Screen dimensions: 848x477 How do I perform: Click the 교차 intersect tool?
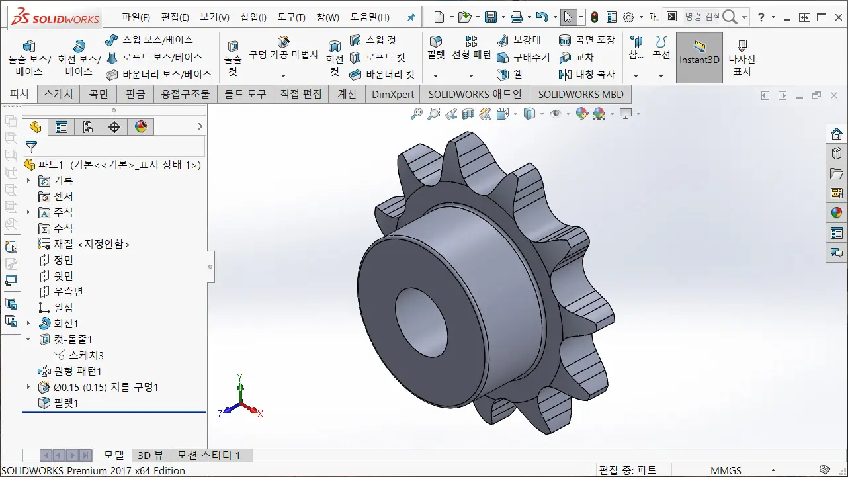coord(576,58)
